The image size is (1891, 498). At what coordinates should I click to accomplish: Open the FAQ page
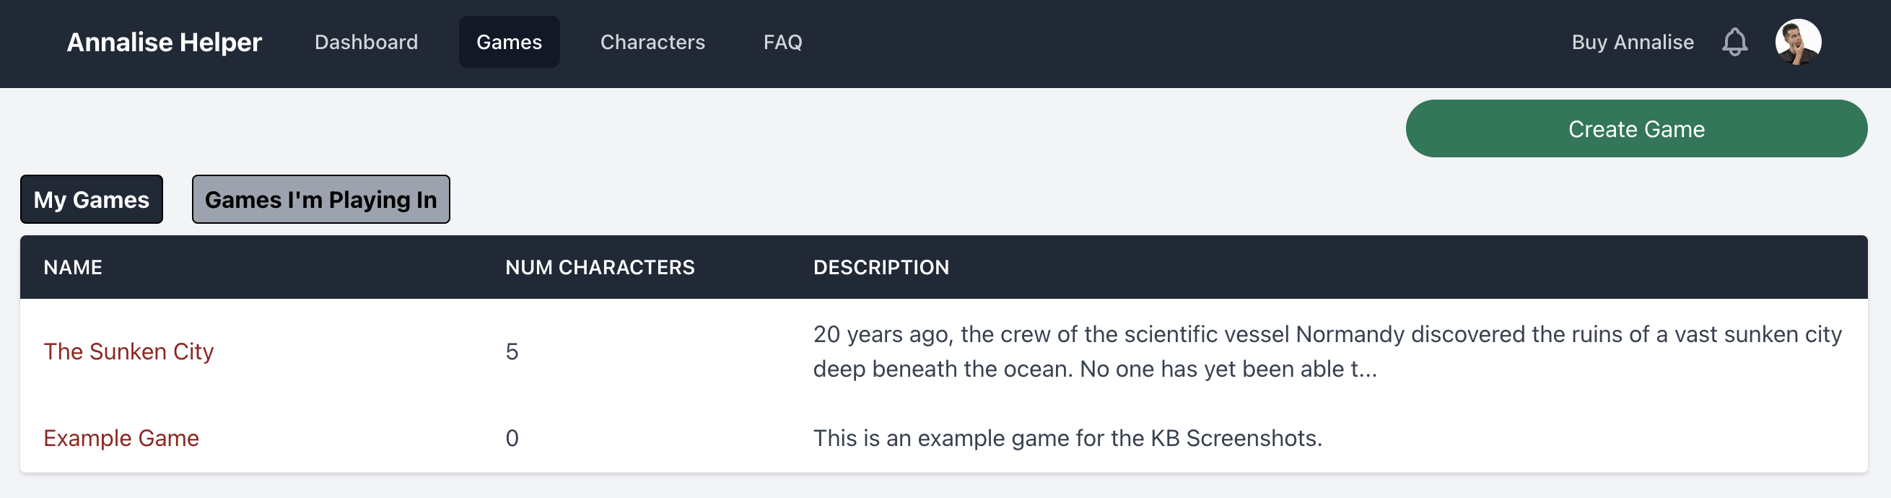click(x=782, y=42)
